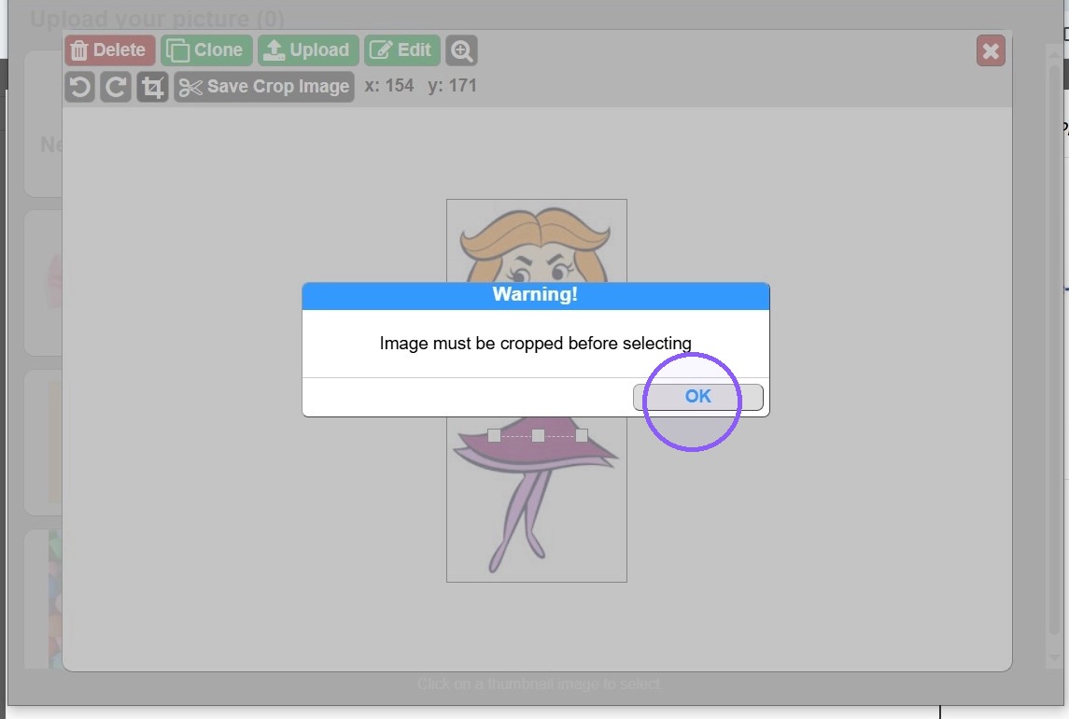The image size is (1069, 719).
Task: Click the 'y: 171' coordinate readout
Action: point(452,86)
